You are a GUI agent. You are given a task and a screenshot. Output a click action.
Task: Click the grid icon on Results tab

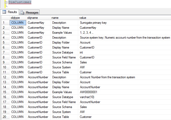[4, 12]
